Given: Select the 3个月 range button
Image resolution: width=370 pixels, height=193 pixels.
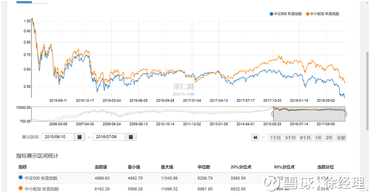Looking at the screenshot, I should 290,138.
